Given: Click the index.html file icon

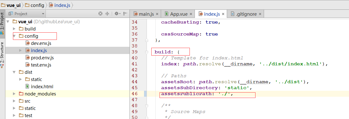Looking at the screenshot, I should [27, 86].
